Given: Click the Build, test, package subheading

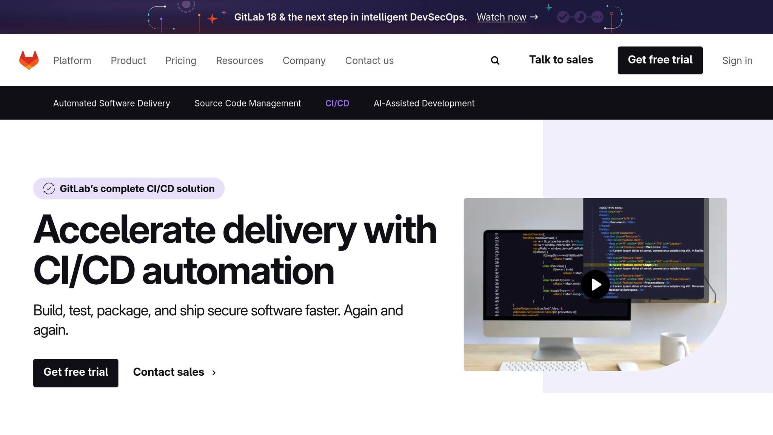Looking at the screenshot, I should (x=218, y=320).
